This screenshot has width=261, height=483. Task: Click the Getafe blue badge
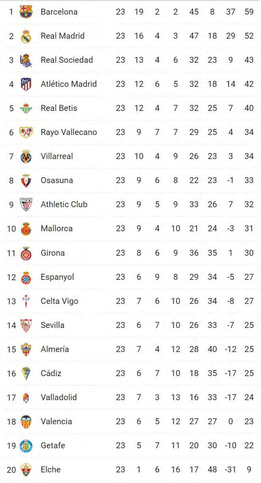click(x=26, y=446)
